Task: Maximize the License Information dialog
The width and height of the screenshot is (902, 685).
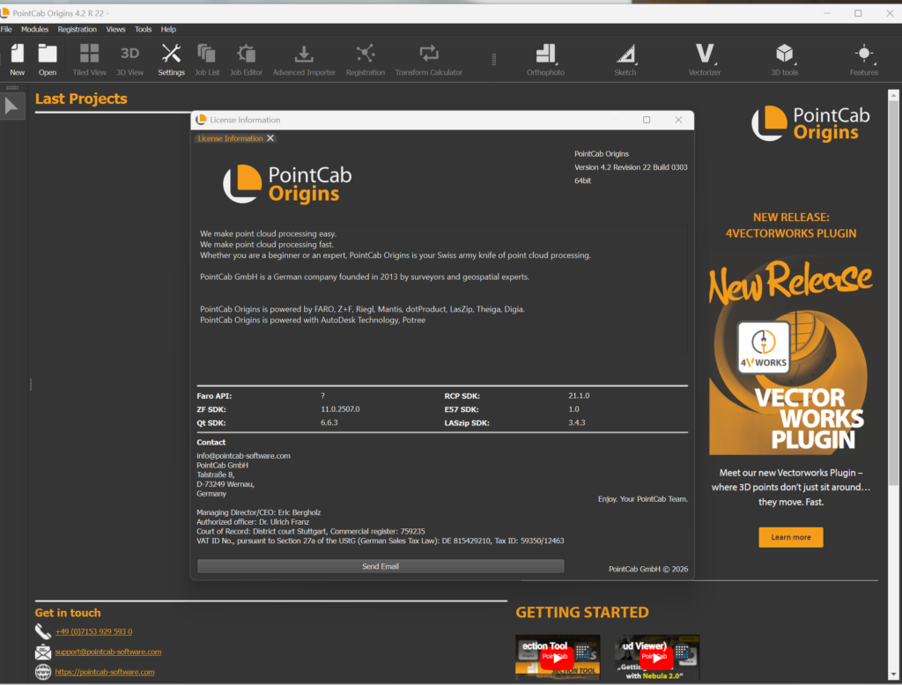Action: tap(647, 120)
